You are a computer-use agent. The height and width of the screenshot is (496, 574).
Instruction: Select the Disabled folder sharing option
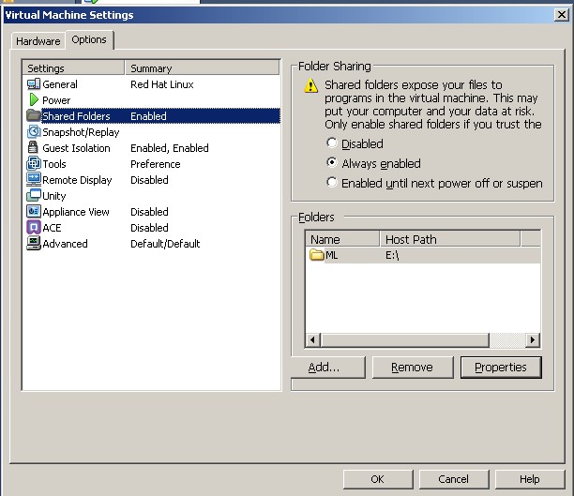331,143
